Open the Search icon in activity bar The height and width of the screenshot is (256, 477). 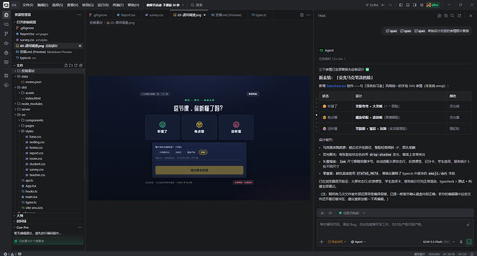(6, 24)
